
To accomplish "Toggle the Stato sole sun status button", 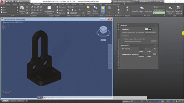I will [103, 10].
